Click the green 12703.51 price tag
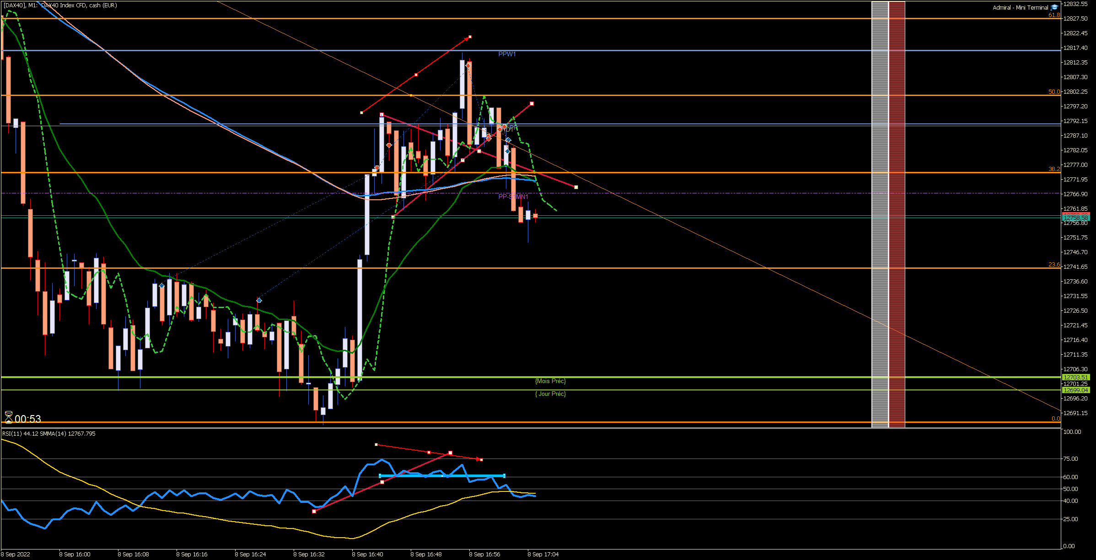 [x=1075, y=377]
